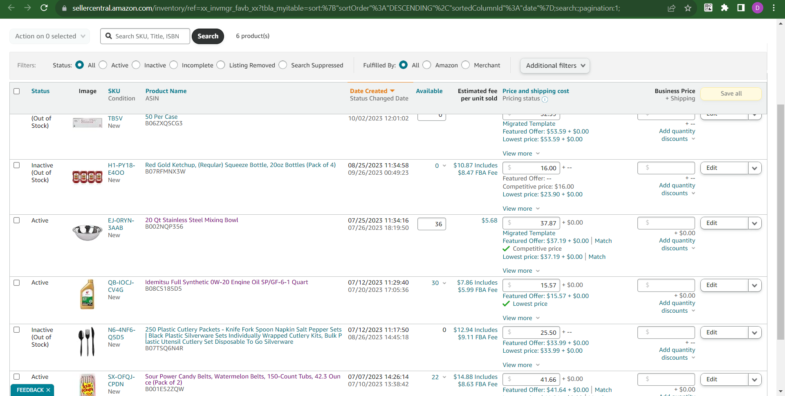Go back to the previous page
785x396 pixels.
coord(11,8)
